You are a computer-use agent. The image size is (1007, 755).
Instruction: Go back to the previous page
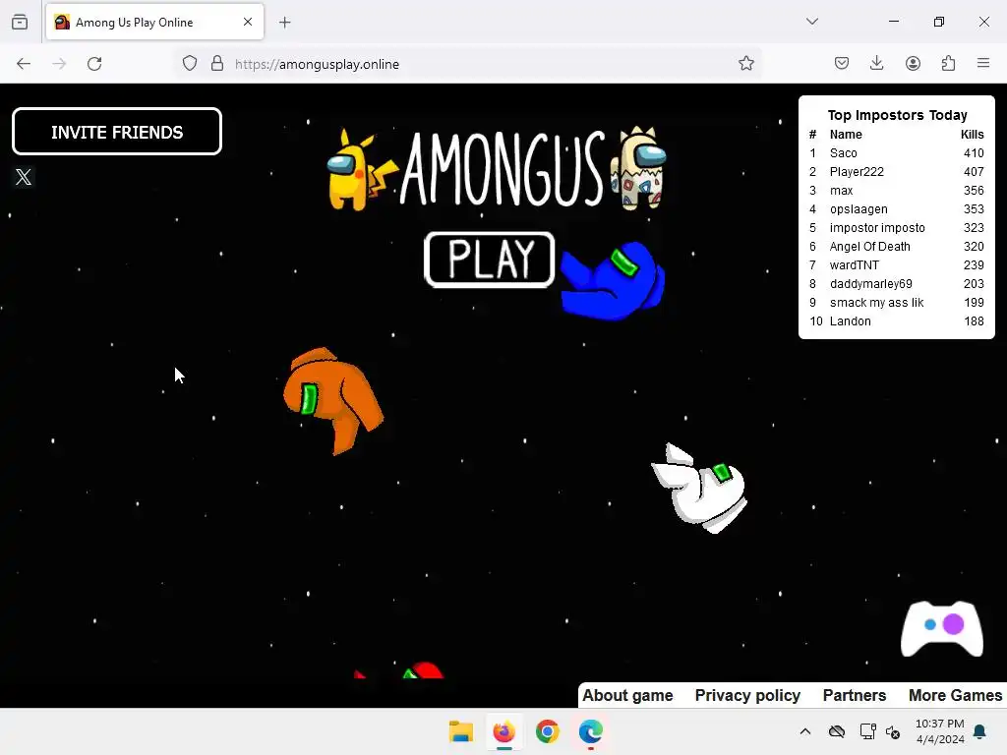point(24,64)
